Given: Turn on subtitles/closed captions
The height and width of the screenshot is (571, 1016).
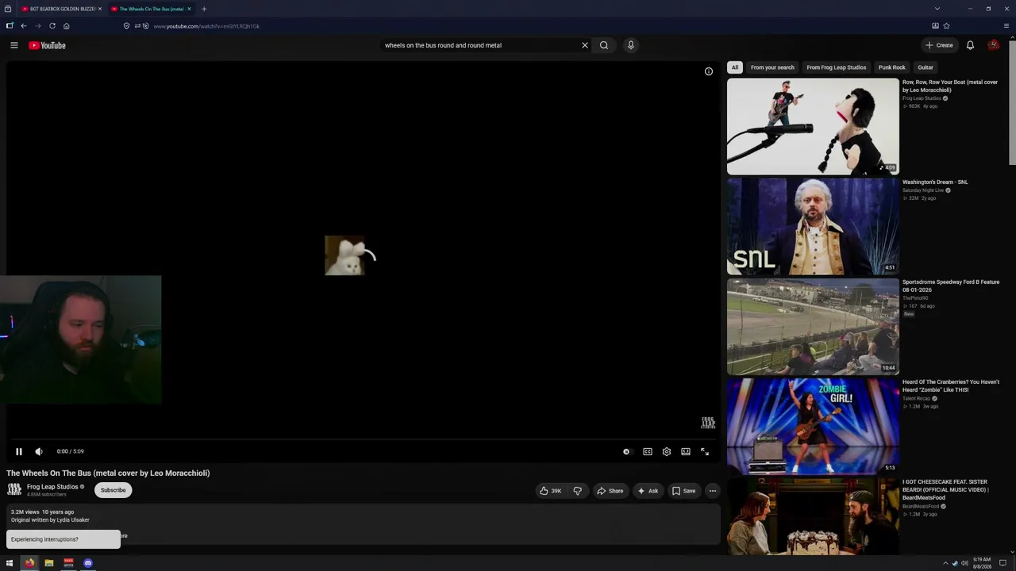Looking at the screenshot, I should coord(648,451).
